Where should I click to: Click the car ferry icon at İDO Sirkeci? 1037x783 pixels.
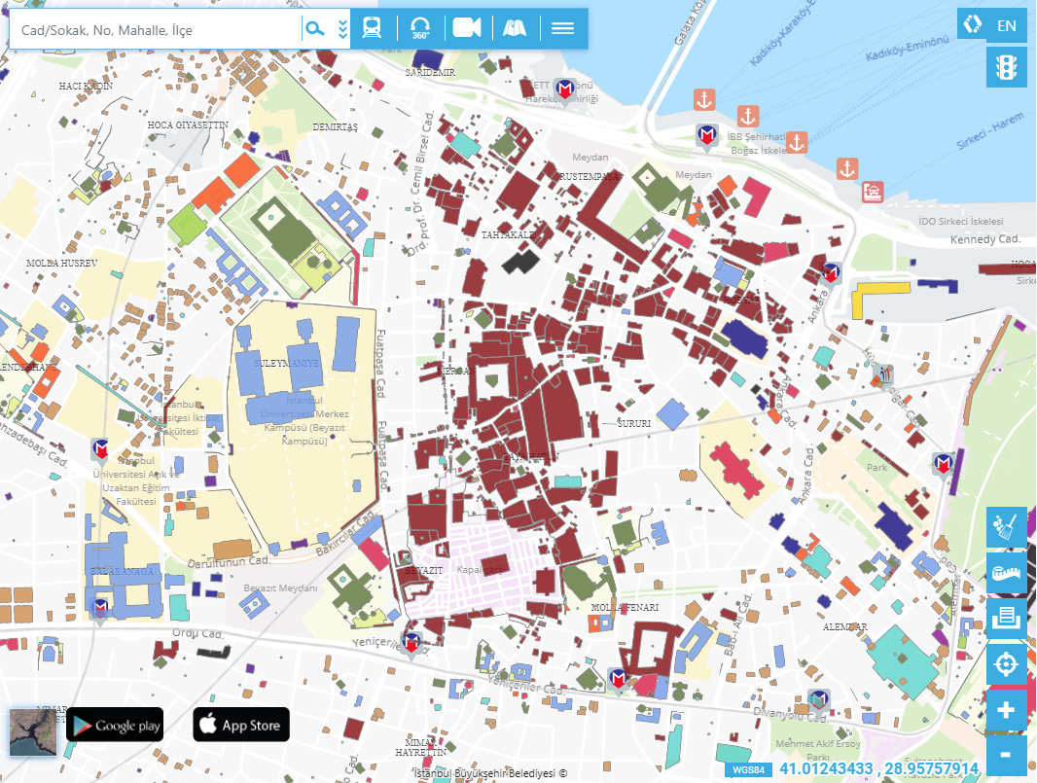[873, 192]
